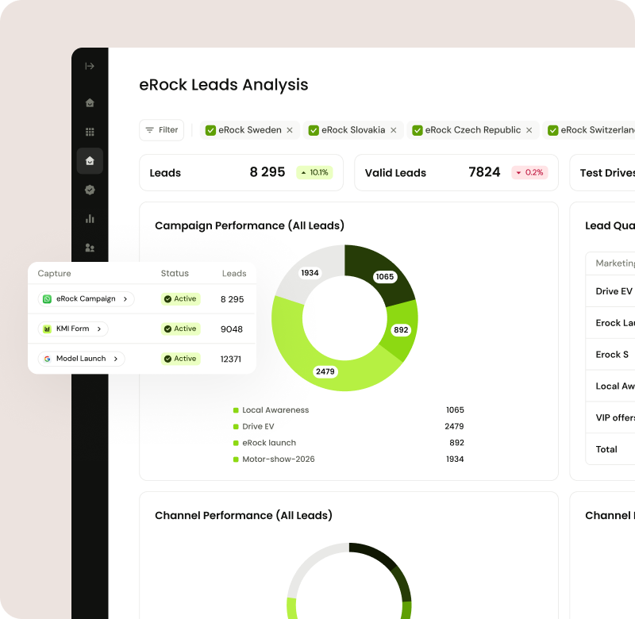The height and width of the screenshot is (619, 635).
Task: Click the WhatsApp icon of eRock Campaign
Action: 48,299
